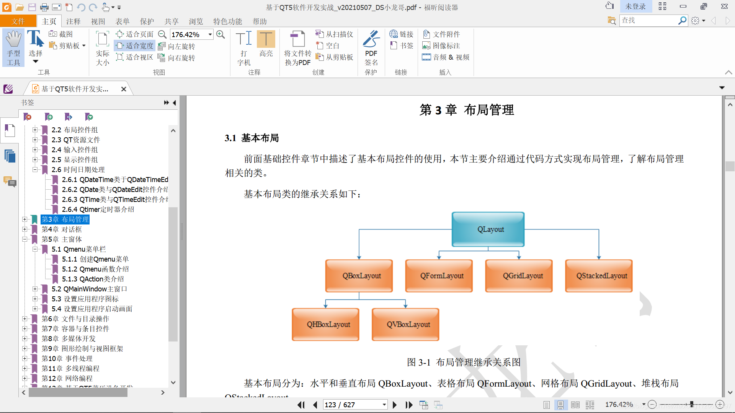Expand the 第4章 对话框 bookmark
The image size is (735, 413).
pyautogui.click(x=25, y=229)
